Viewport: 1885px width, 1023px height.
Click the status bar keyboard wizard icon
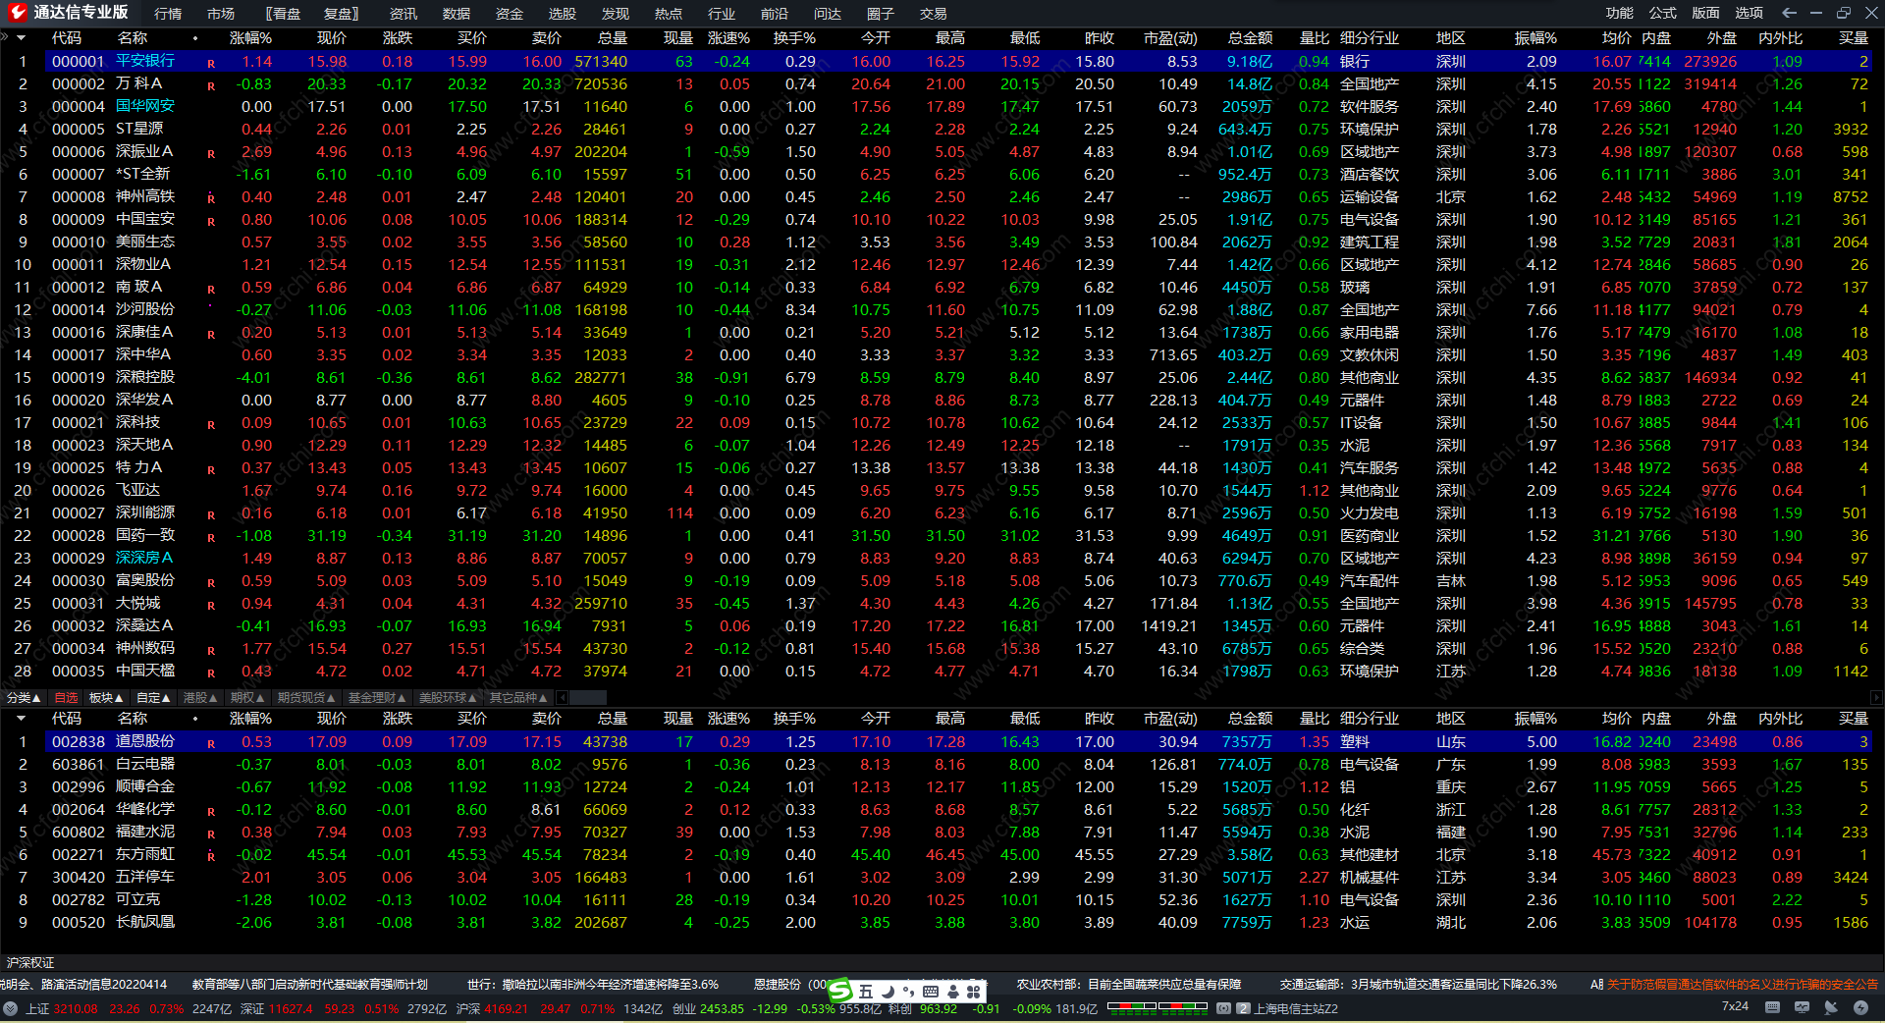click(1772, 1007)
